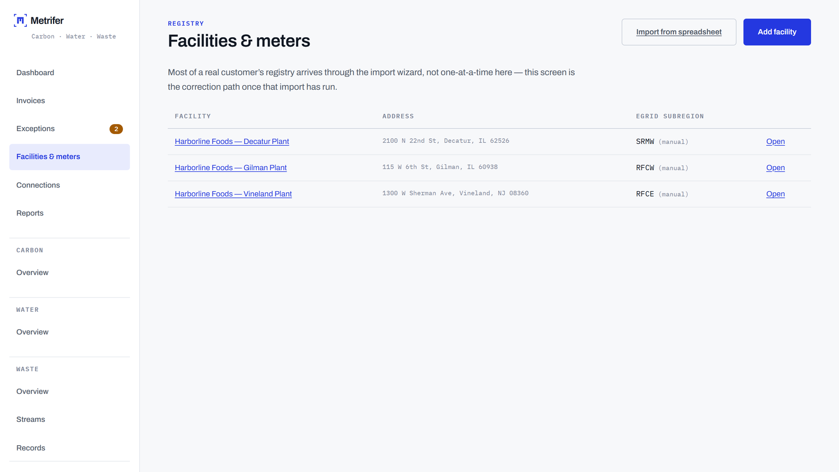The width and height of the screenshot is (839, 472).
Task: Click Open in the Decatur Plant row
Action: pyautogui.click(x=775, y=142)
